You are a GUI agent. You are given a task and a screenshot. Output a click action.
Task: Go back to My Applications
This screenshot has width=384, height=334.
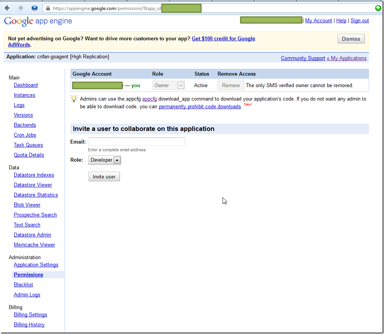coord(347,58)
